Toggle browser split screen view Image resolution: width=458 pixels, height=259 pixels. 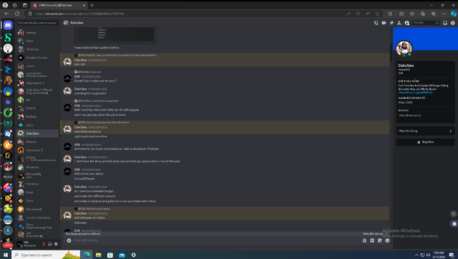click(x=402, y=14)
